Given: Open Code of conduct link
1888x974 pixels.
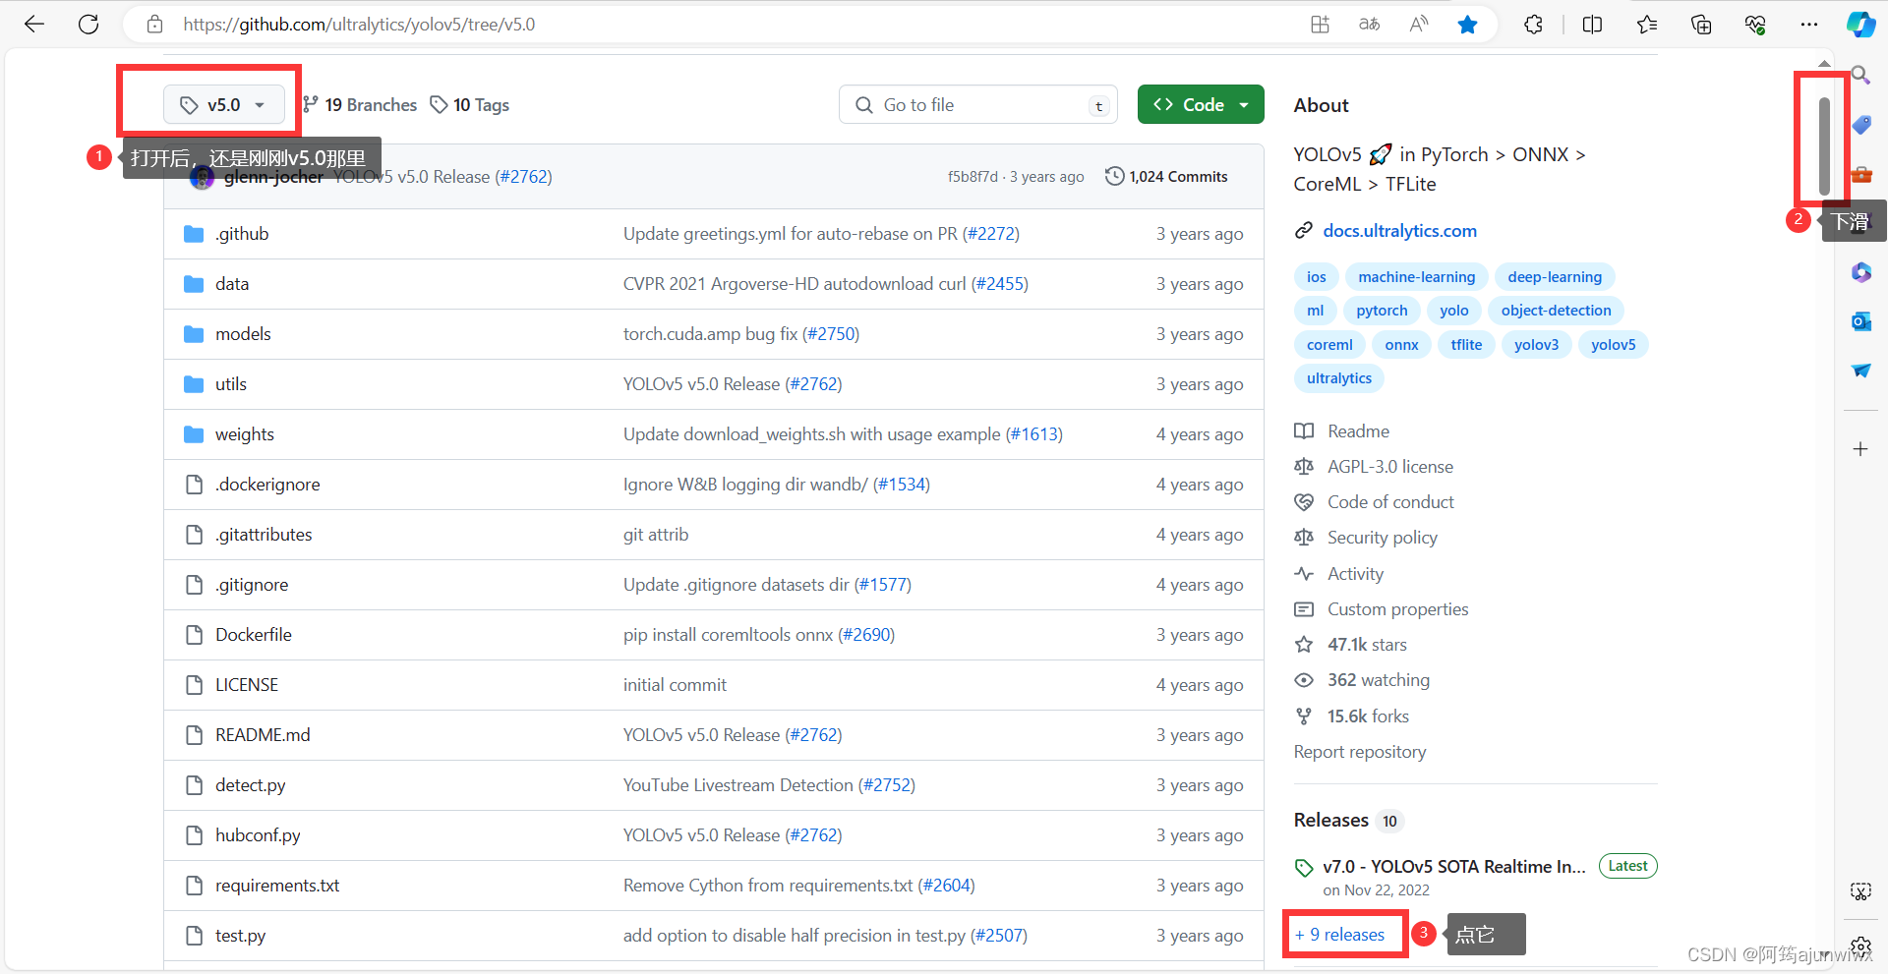Looking at the screenshot, I should point(1390,502).
